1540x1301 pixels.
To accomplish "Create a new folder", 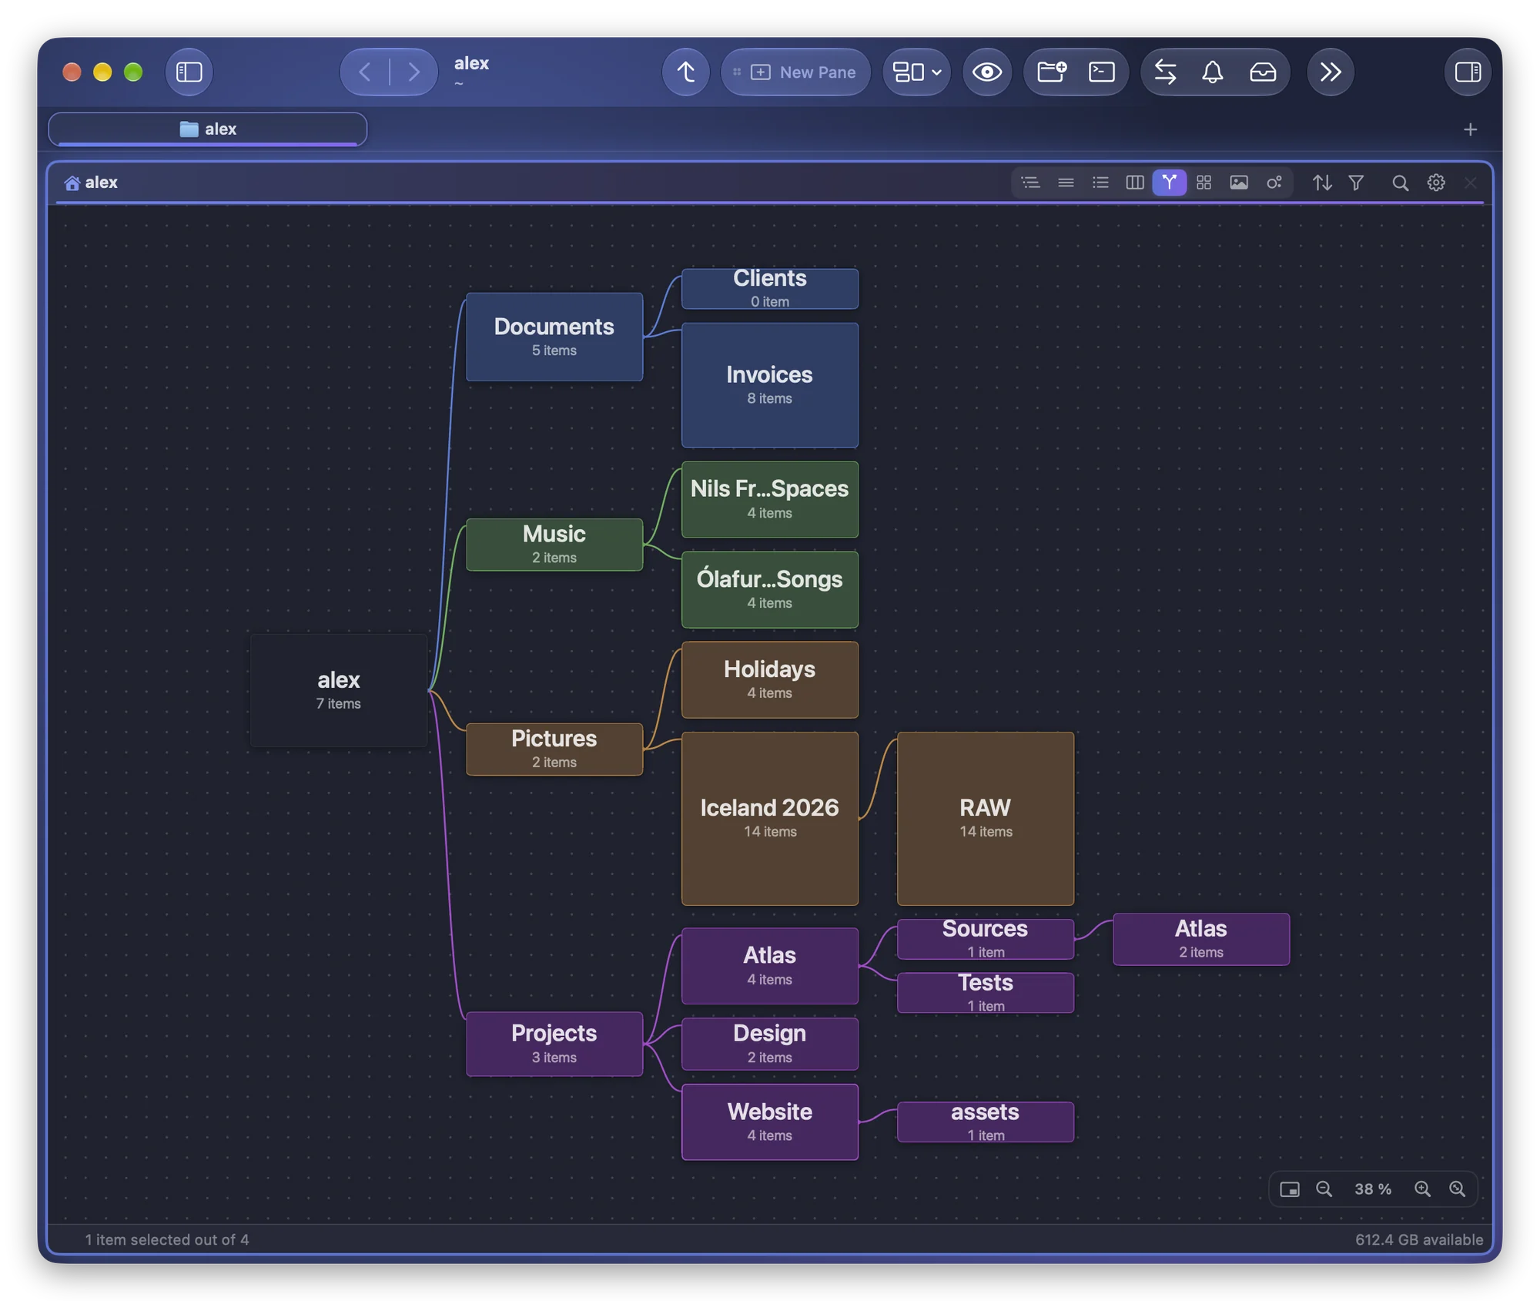I will [x=1051, y=72].
